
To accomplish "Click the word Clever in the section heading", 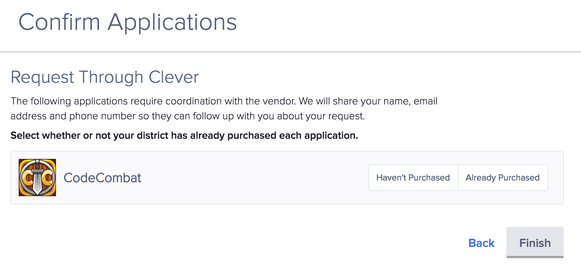I will [174, 77].
